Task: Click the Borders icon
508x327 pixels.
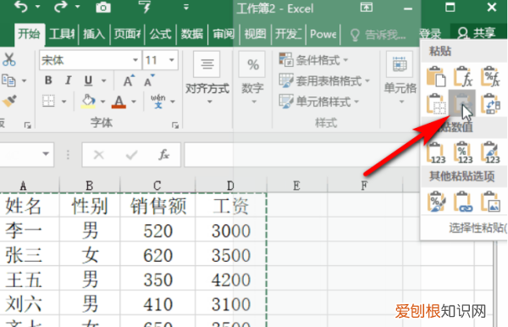Action: coord(48,101)
